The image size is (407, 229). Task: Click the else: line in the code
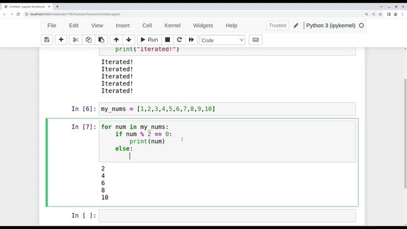click(x=124, y=148)
